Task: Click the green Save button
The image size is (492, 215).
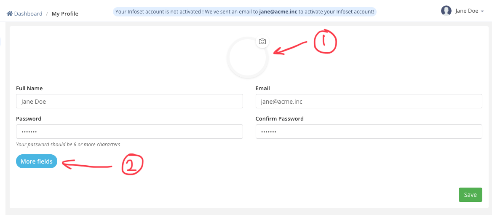Action: (x=471, y=195)
